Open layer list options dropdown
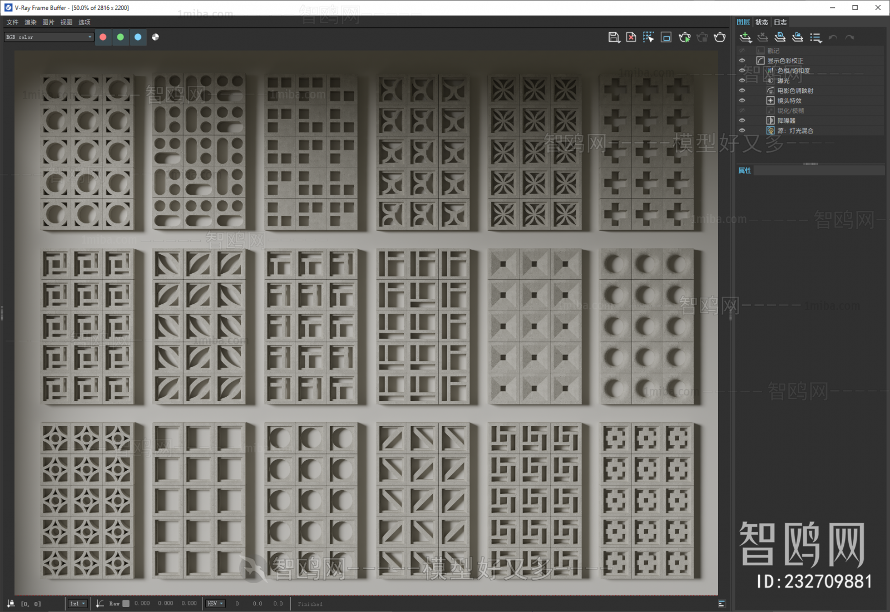 [815, 37]
